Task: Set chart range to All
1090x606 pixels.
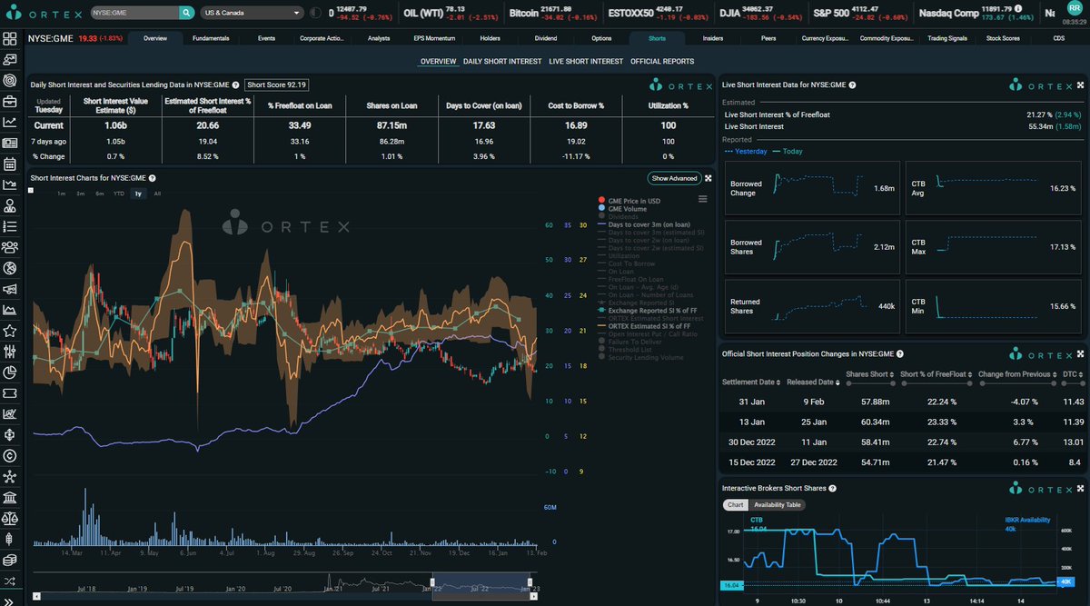Action: [157, 194]
